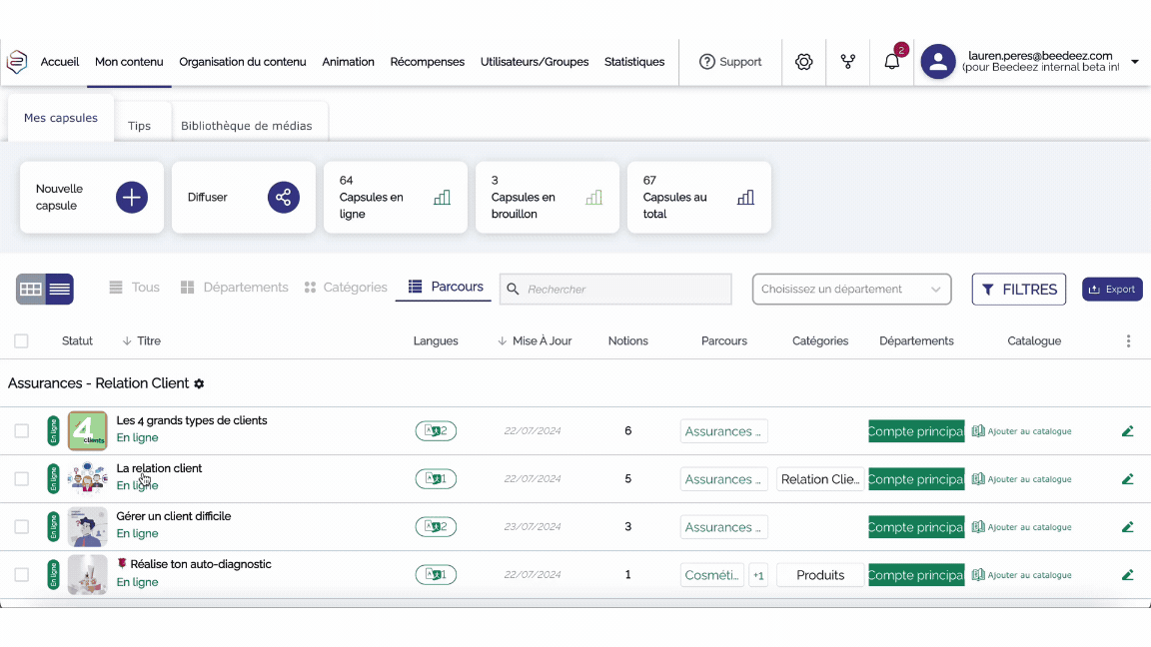Open the table column options menu

coord(1128,341)
